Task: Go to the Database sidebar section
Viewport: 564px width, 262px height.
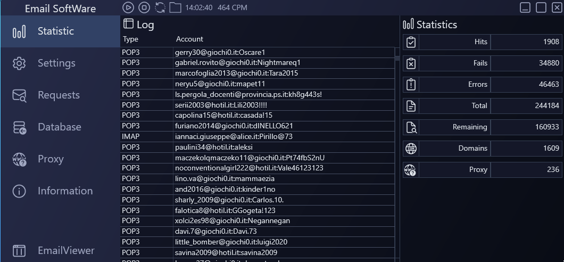Action: (59, 127)
